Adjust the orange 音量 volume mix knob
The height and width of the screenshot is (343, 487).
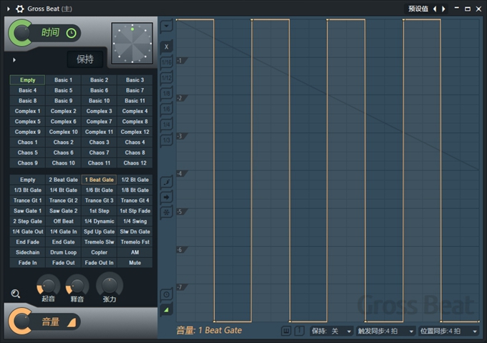[x=21, y=321]
